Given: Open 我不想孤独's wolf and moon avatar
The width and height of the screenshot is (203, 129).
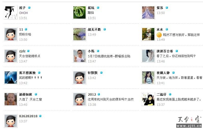Looking at the screenshot, I should tap(11, 78).
